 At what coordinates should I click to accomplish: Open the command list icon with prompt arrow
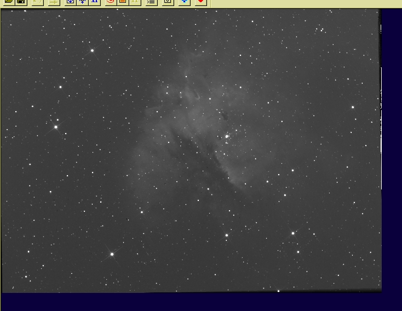151,2
